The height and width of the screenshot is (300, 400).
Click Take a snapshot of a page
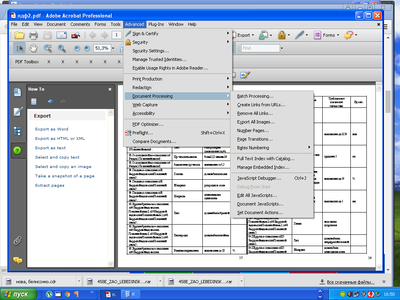pyautogui.click(x=65, y=176)
